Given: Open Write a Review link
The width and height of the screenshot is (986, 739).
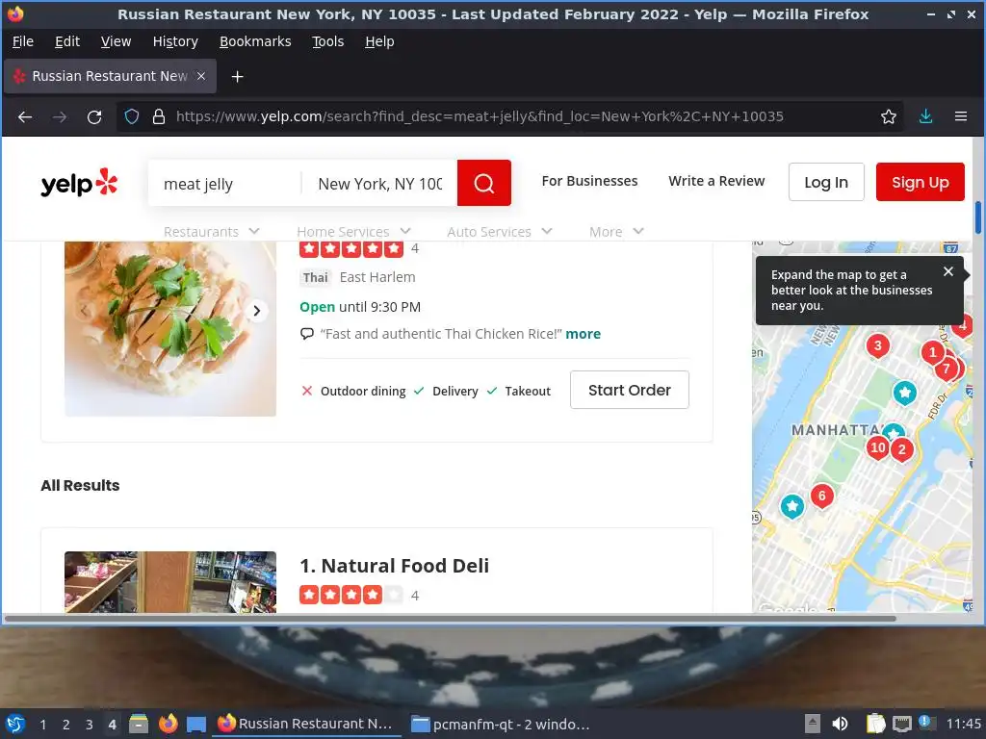Looking at the screenshot, I should (716, 181).
